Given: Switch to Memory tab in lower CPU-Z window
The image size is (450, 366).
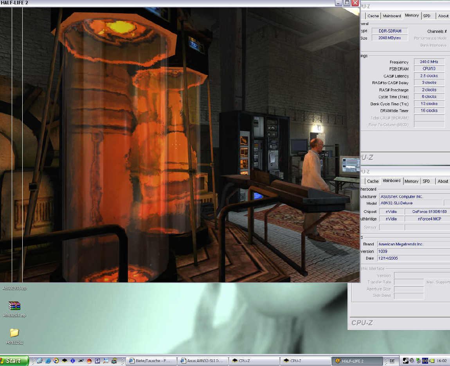Looking at the screenshot, I should [411, 181].
